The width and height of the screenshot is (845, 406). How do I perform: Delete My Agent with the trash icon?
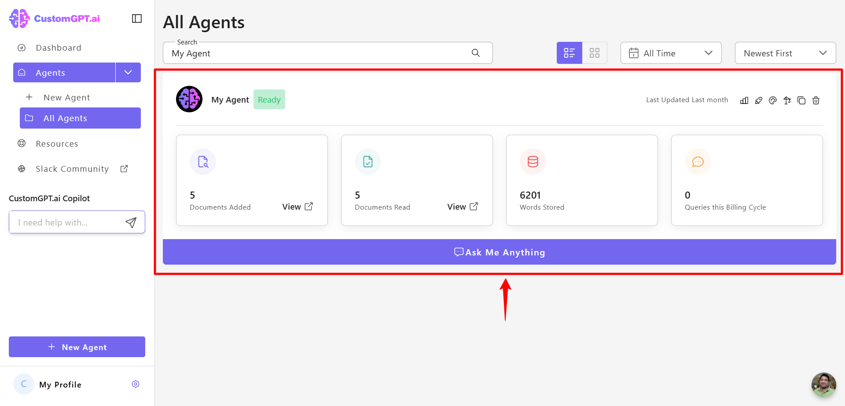(816, 100)
